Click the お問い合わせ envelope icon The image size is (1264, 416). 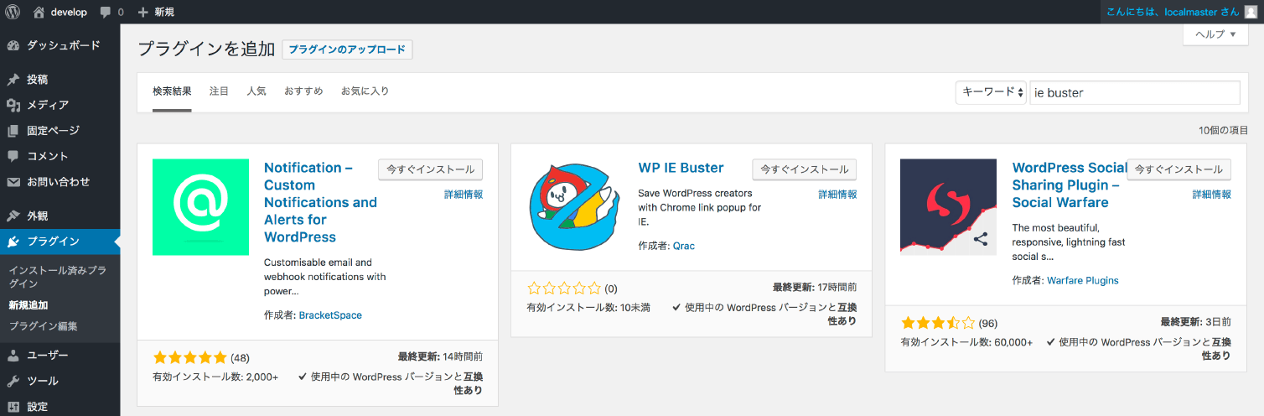click(x=13, y=182)
